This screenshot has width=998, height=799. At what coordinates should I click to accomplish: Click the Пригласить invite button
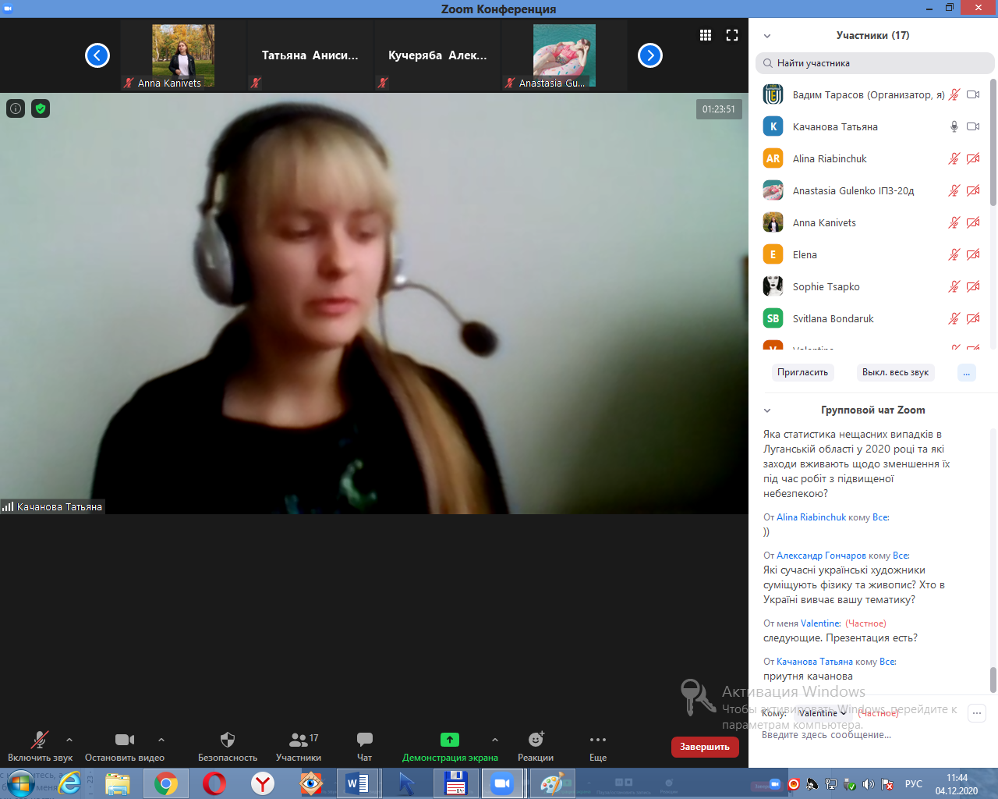[802, 373]
